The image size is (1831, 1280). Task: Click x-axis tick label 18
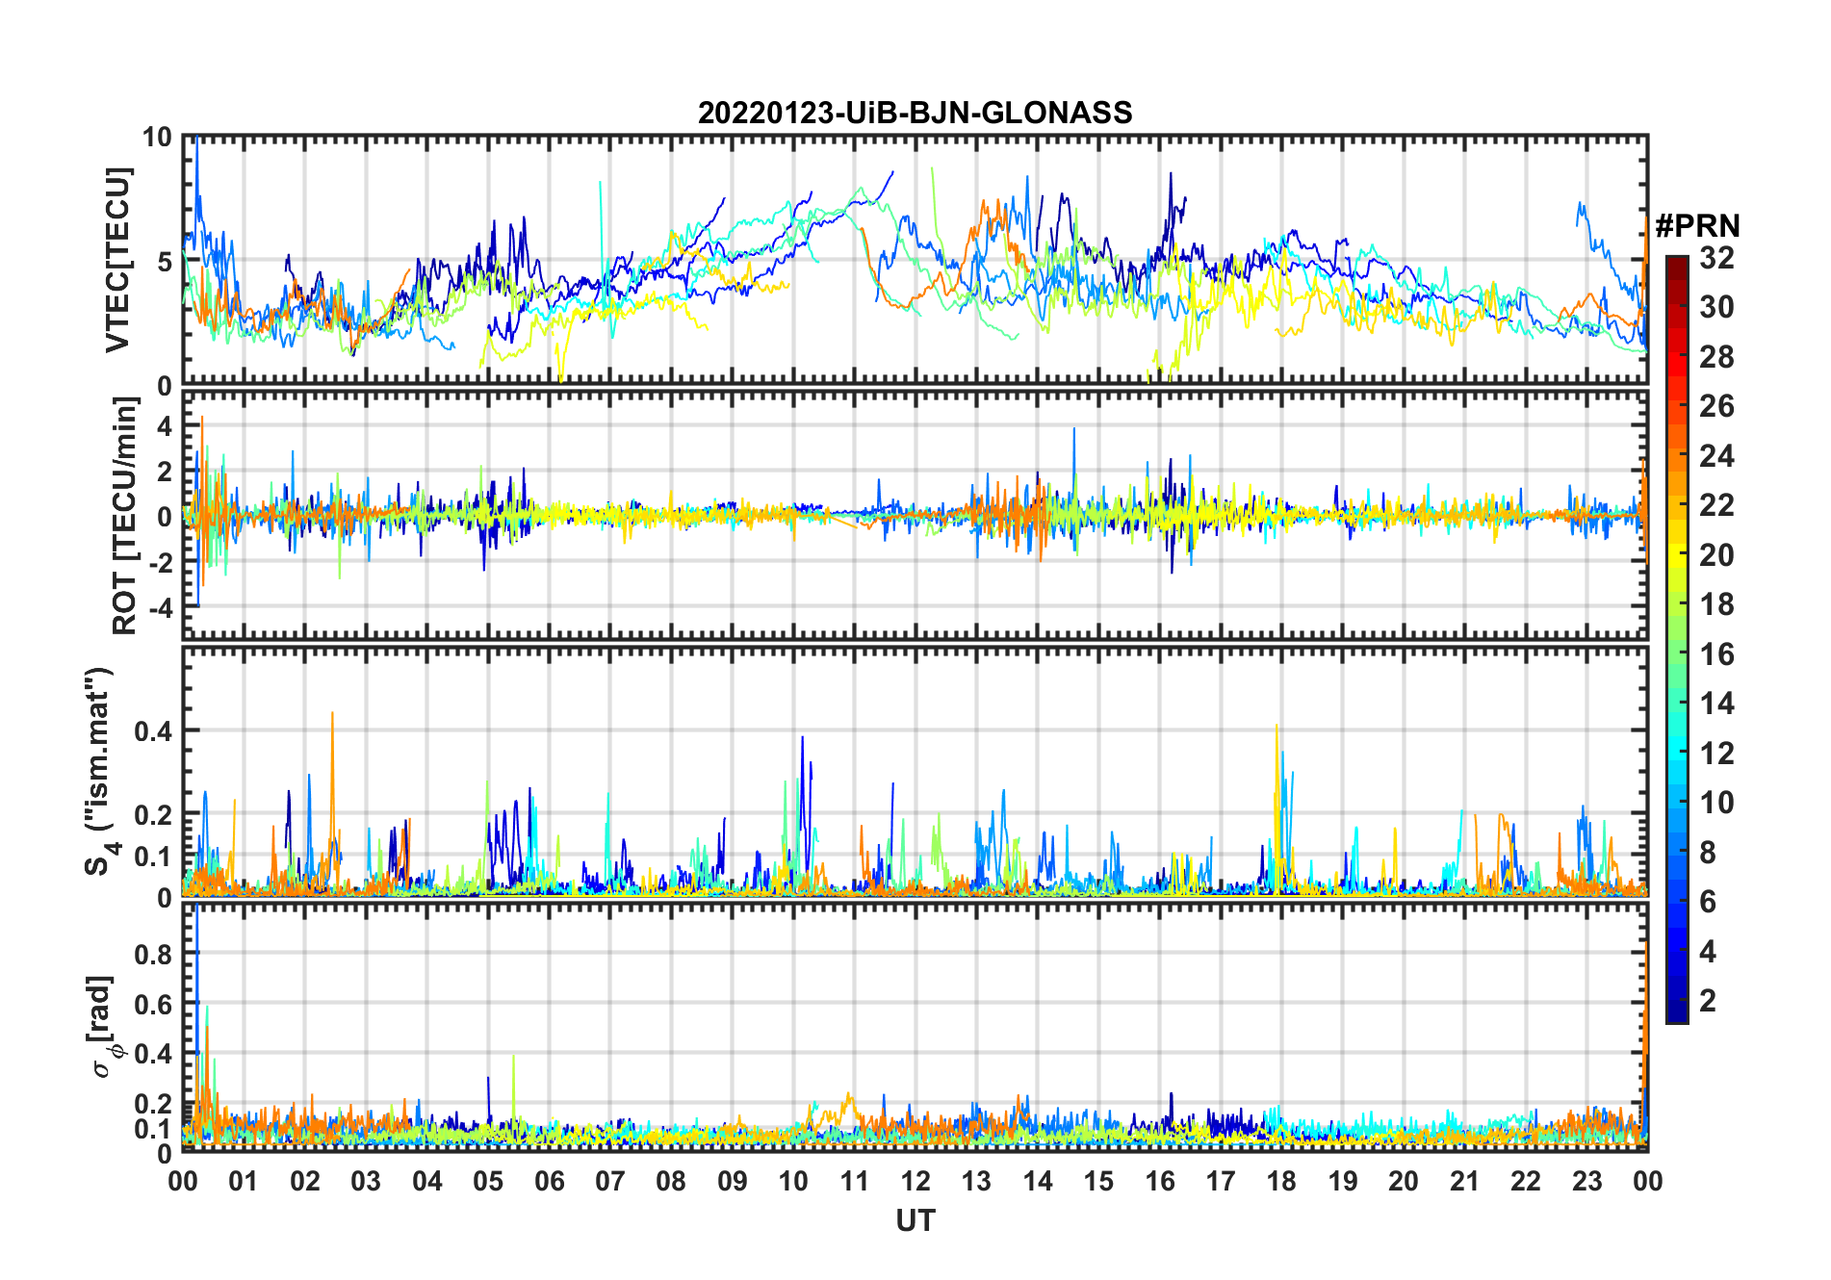(1281, 1181)
